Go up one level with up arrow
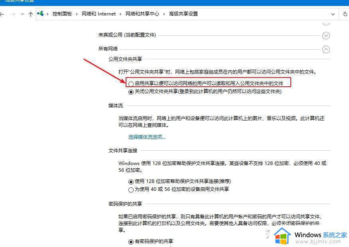 [x=31, y=14]
